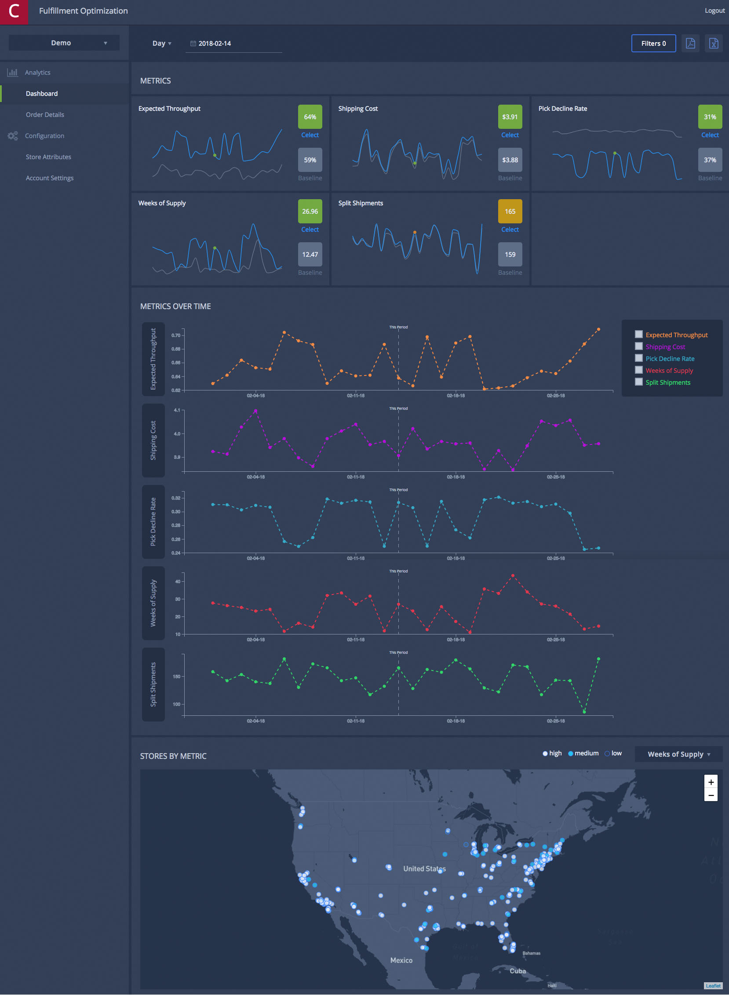Open the Configuration menu section
729x995 pixels.
coord(44,136)
